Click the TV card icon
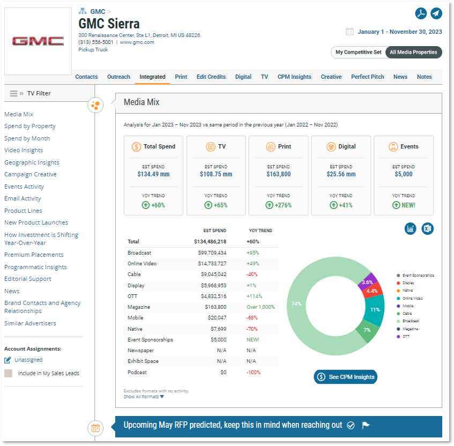Screen dimensions: 454x446 coord(211,147)
